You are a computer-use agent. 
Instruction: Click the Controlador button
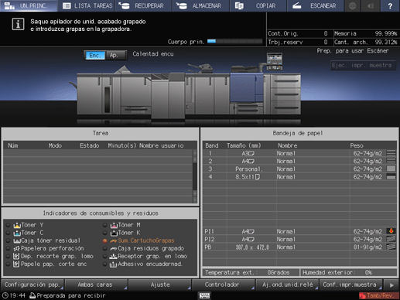click(x=223, y=285)
